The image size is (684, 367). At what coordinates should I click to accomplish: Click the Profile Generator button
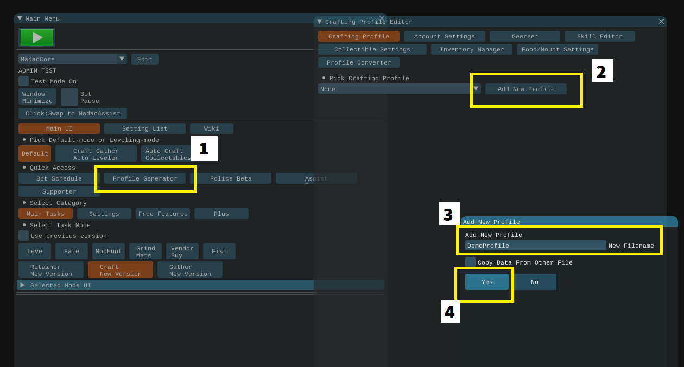145,178
